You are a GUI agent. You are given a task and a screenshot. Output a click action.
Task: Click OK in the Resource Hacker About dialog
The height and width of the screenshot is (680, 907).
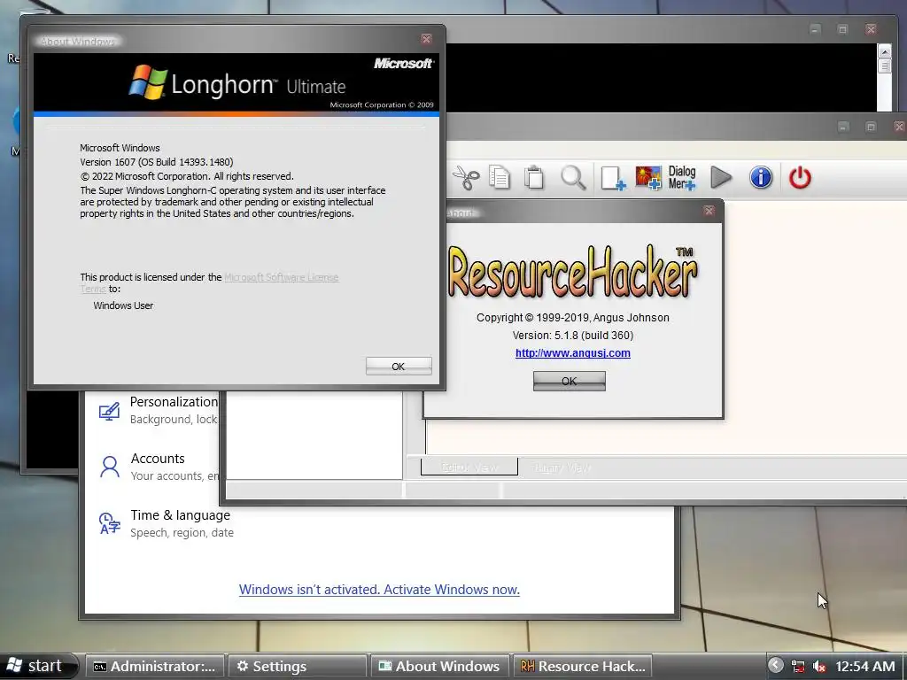[570, 381]
